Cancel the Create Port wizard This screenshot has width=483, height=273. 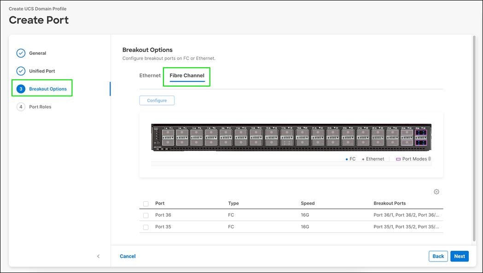pyautogui.click(x=128, y=256)
